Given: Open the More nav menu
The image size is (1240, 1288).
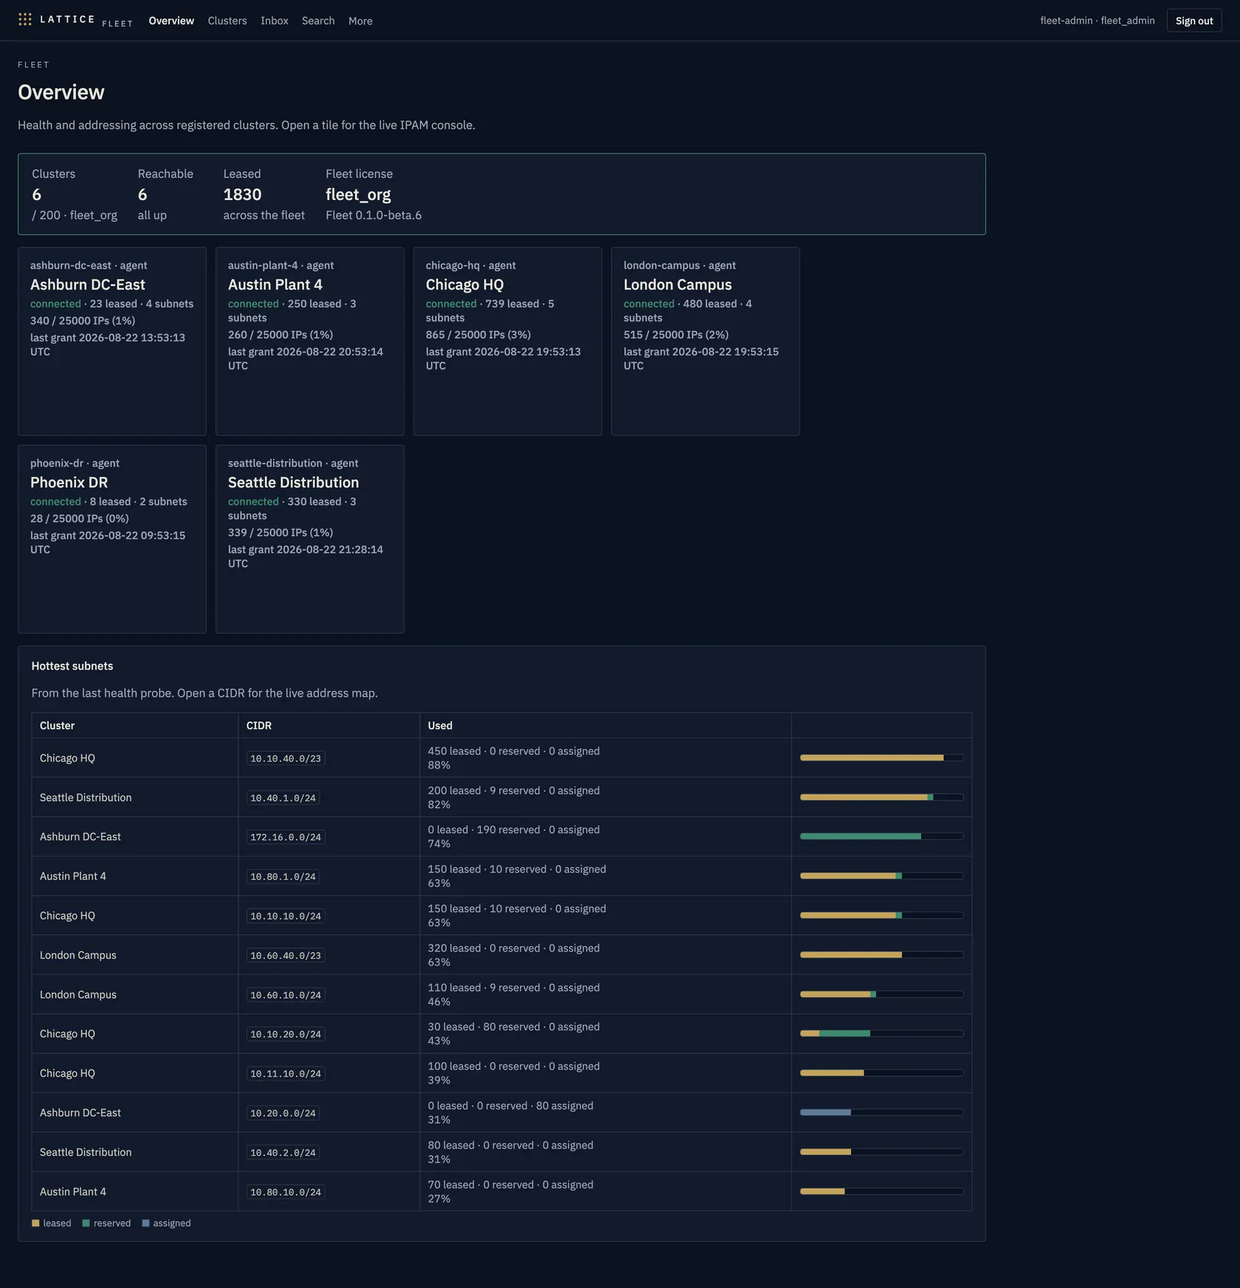Looking at the screenshot, I should pos(360,21).
